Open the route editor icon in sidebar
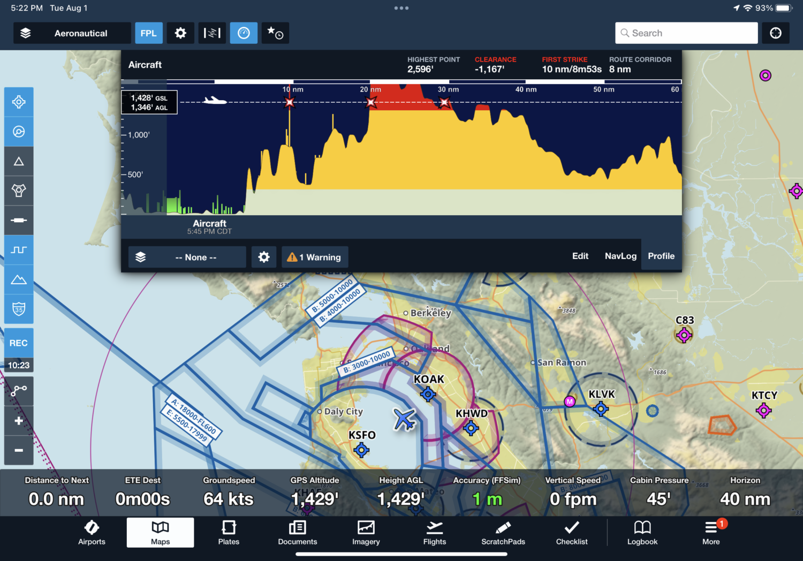The height and width of the screenshot is (561, 803). [19, 391]
